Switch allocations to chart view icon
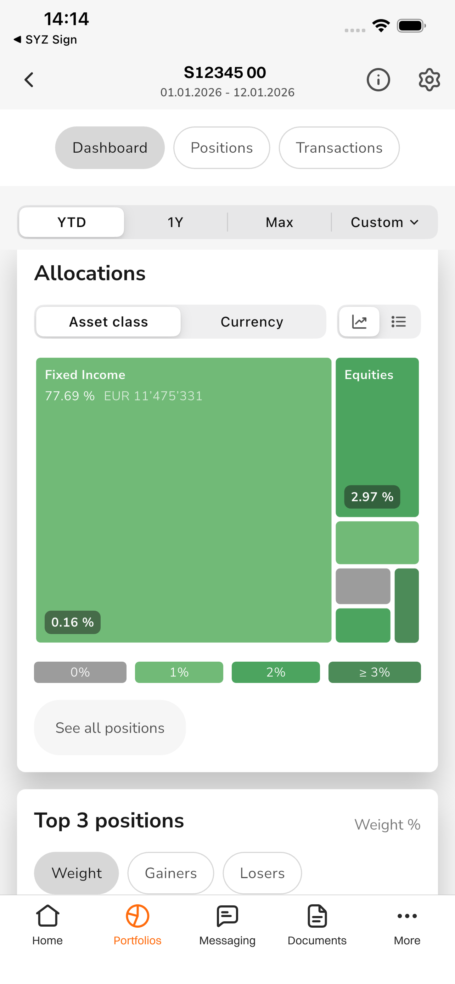This screenshot has height=984, width=455. tap(359, 322)
